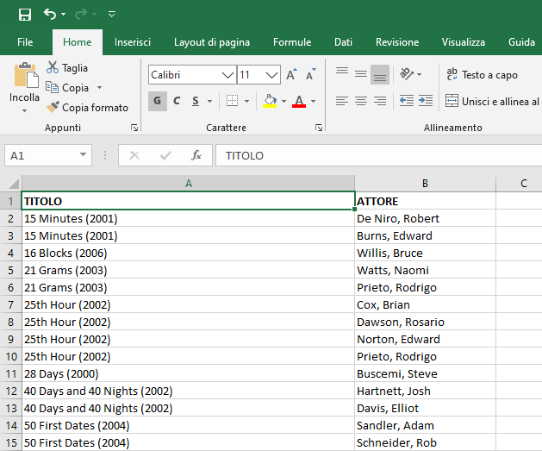Select cell containing De Niro, Robert

[x=425, y=218]
